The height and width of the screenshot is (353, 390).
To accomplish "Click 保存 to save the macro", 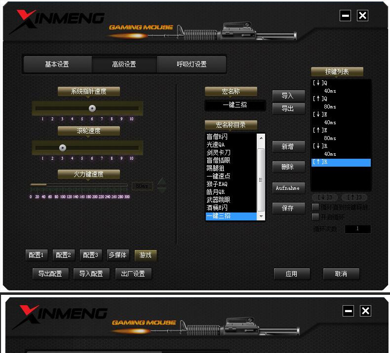I will [x=288, y=208].
